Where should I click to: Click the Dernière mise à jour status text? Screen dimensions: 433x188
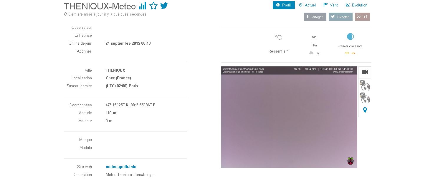107,14
